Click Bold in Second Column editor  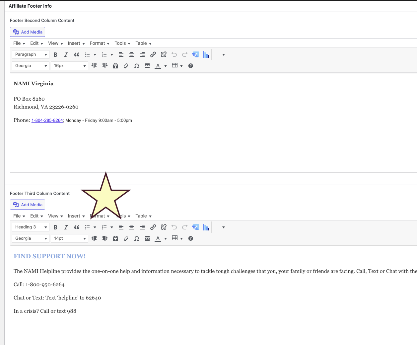point(55,54)
